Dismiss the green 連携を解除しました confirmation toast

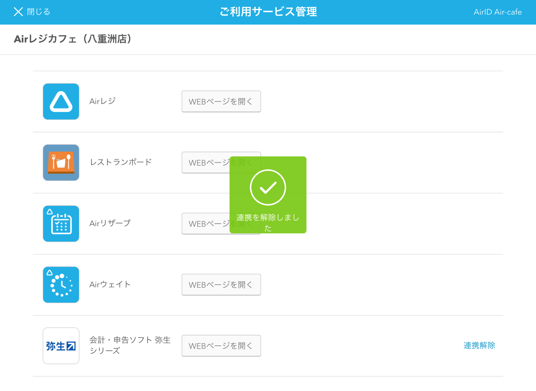(268, 195)
